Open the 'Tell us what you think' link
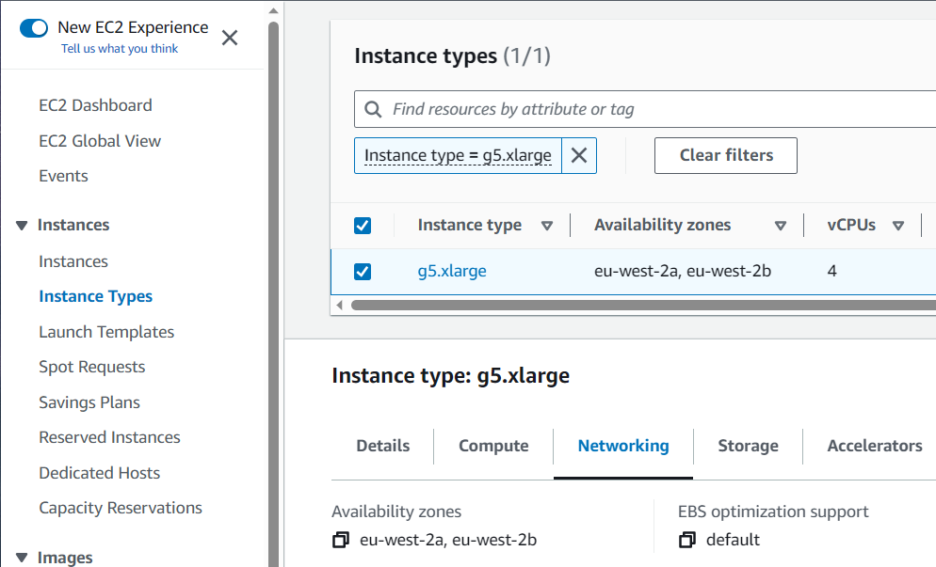Image resolution: width=936 pixels, height=567 pixels. pyautogui.click(x=120, y=49)
